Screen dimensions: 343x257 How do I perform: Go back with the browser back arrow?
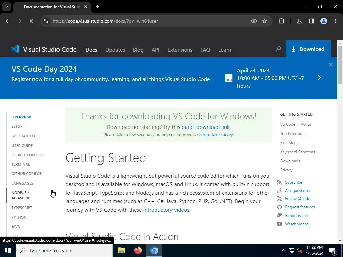7,21
